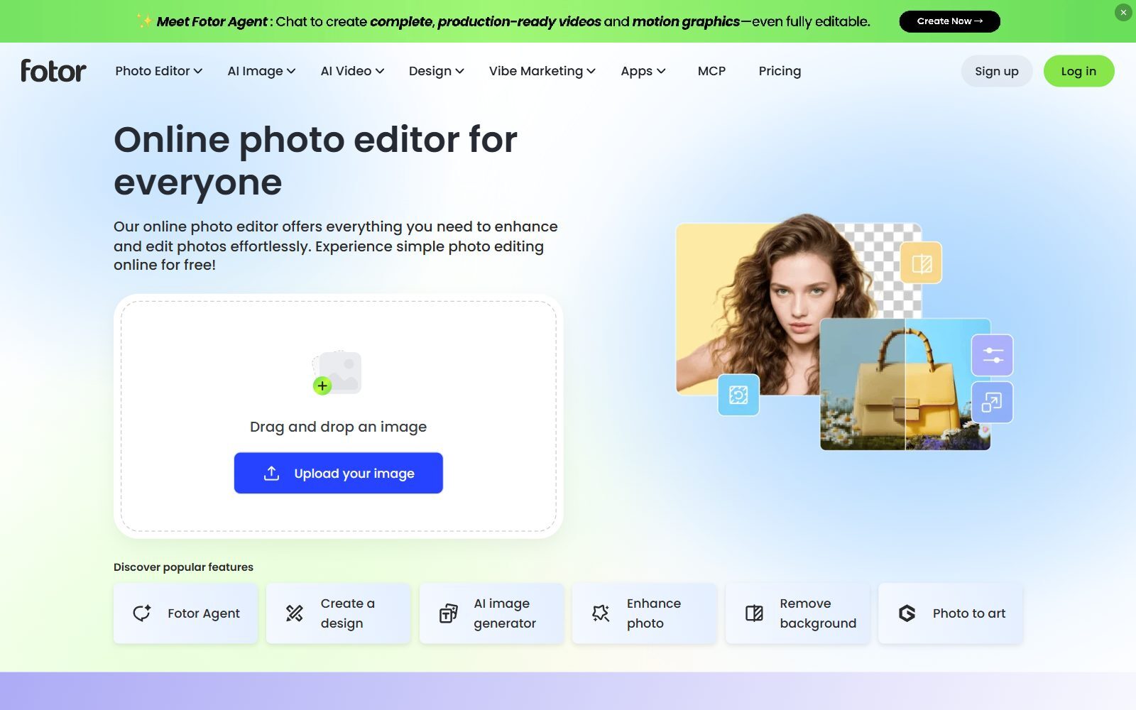This screenshot has height=710, width=1136.
Task: Click the Create Now banner button
Action: coord(949,21)
